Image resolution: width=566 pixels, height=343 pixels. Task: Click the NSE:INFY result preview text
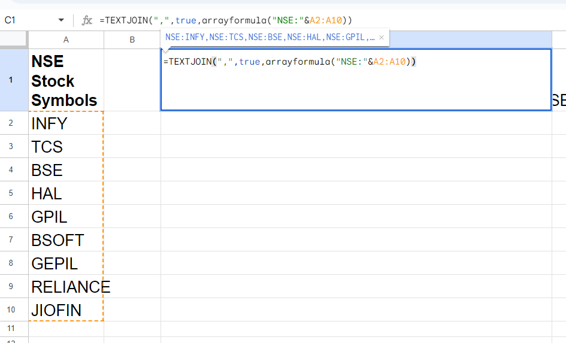coord(270,38)
